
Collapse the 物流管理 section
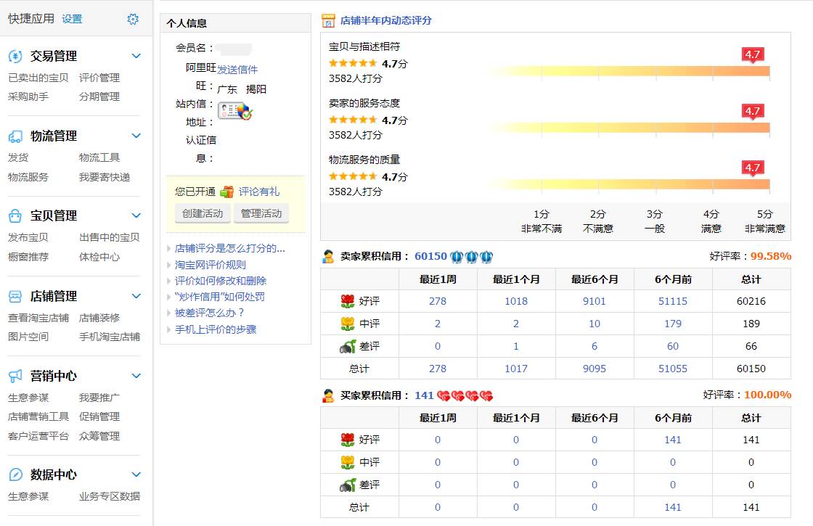135,136
